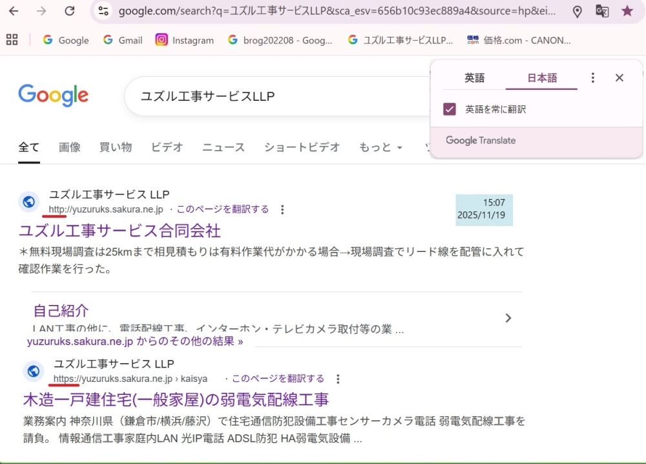
Task: Click the location pin icon in address bar
Action: click(x=578, y=11)
